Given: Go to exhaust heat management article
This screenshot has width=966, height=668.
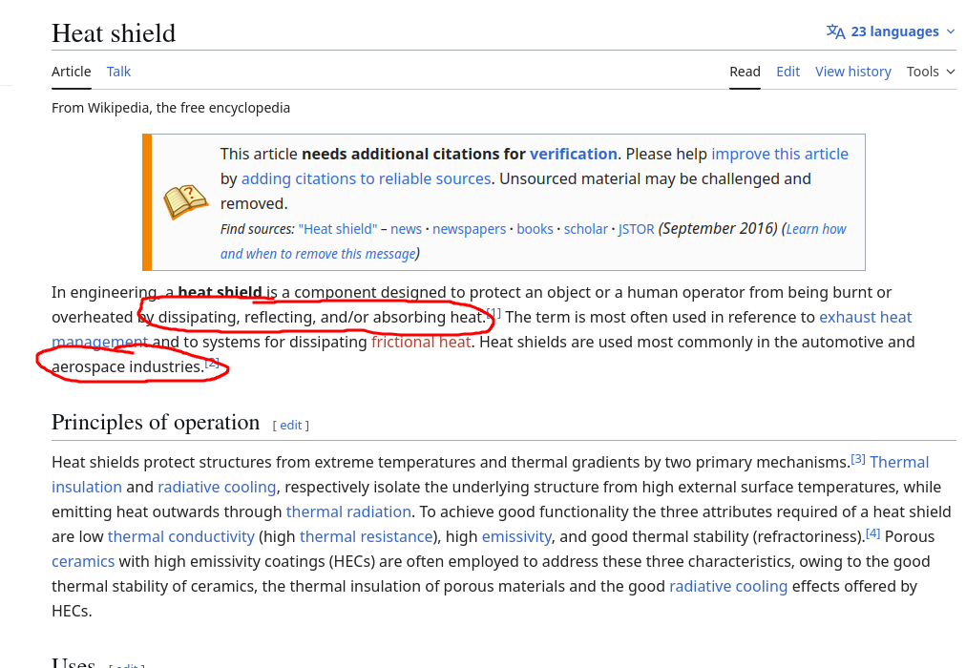Looking at the screenshot, I should point(865,317).
